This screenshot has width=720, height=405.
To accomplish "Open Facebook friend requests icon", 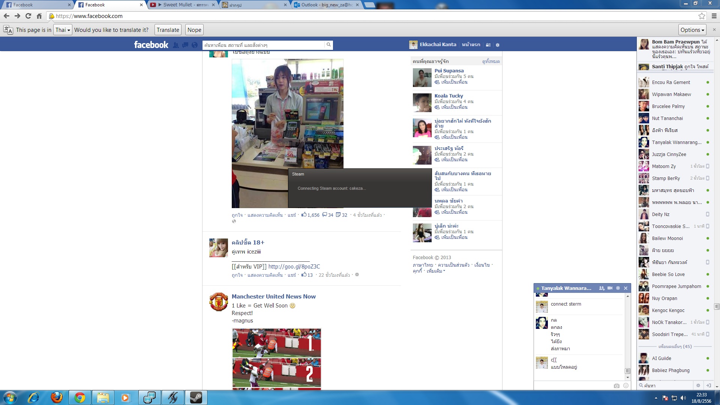I will [x=176, y=45].
